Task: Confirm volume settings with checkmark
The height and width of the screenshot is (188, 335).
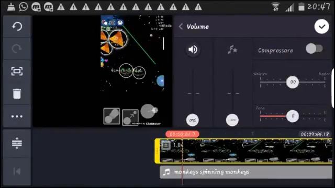Action: [x=321, y=27]
